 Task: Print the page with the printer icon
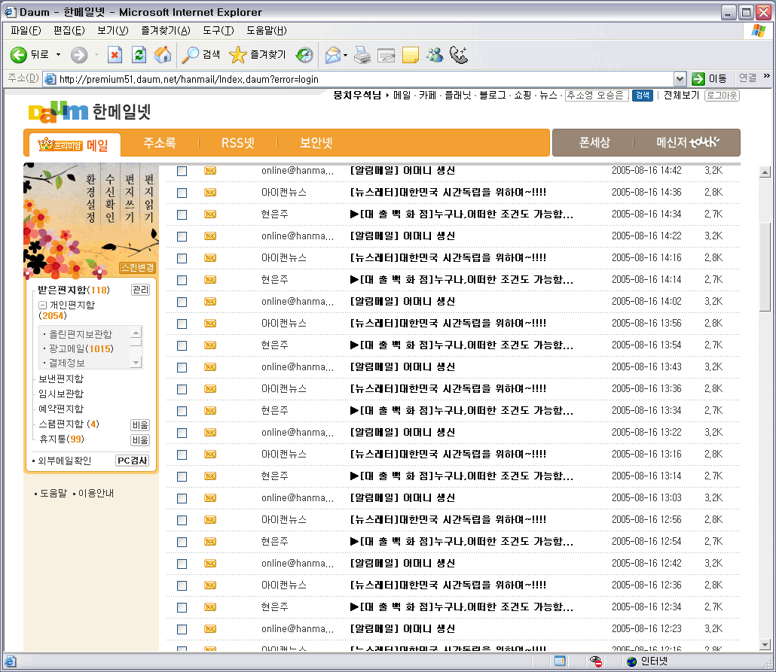pos(362,55)
